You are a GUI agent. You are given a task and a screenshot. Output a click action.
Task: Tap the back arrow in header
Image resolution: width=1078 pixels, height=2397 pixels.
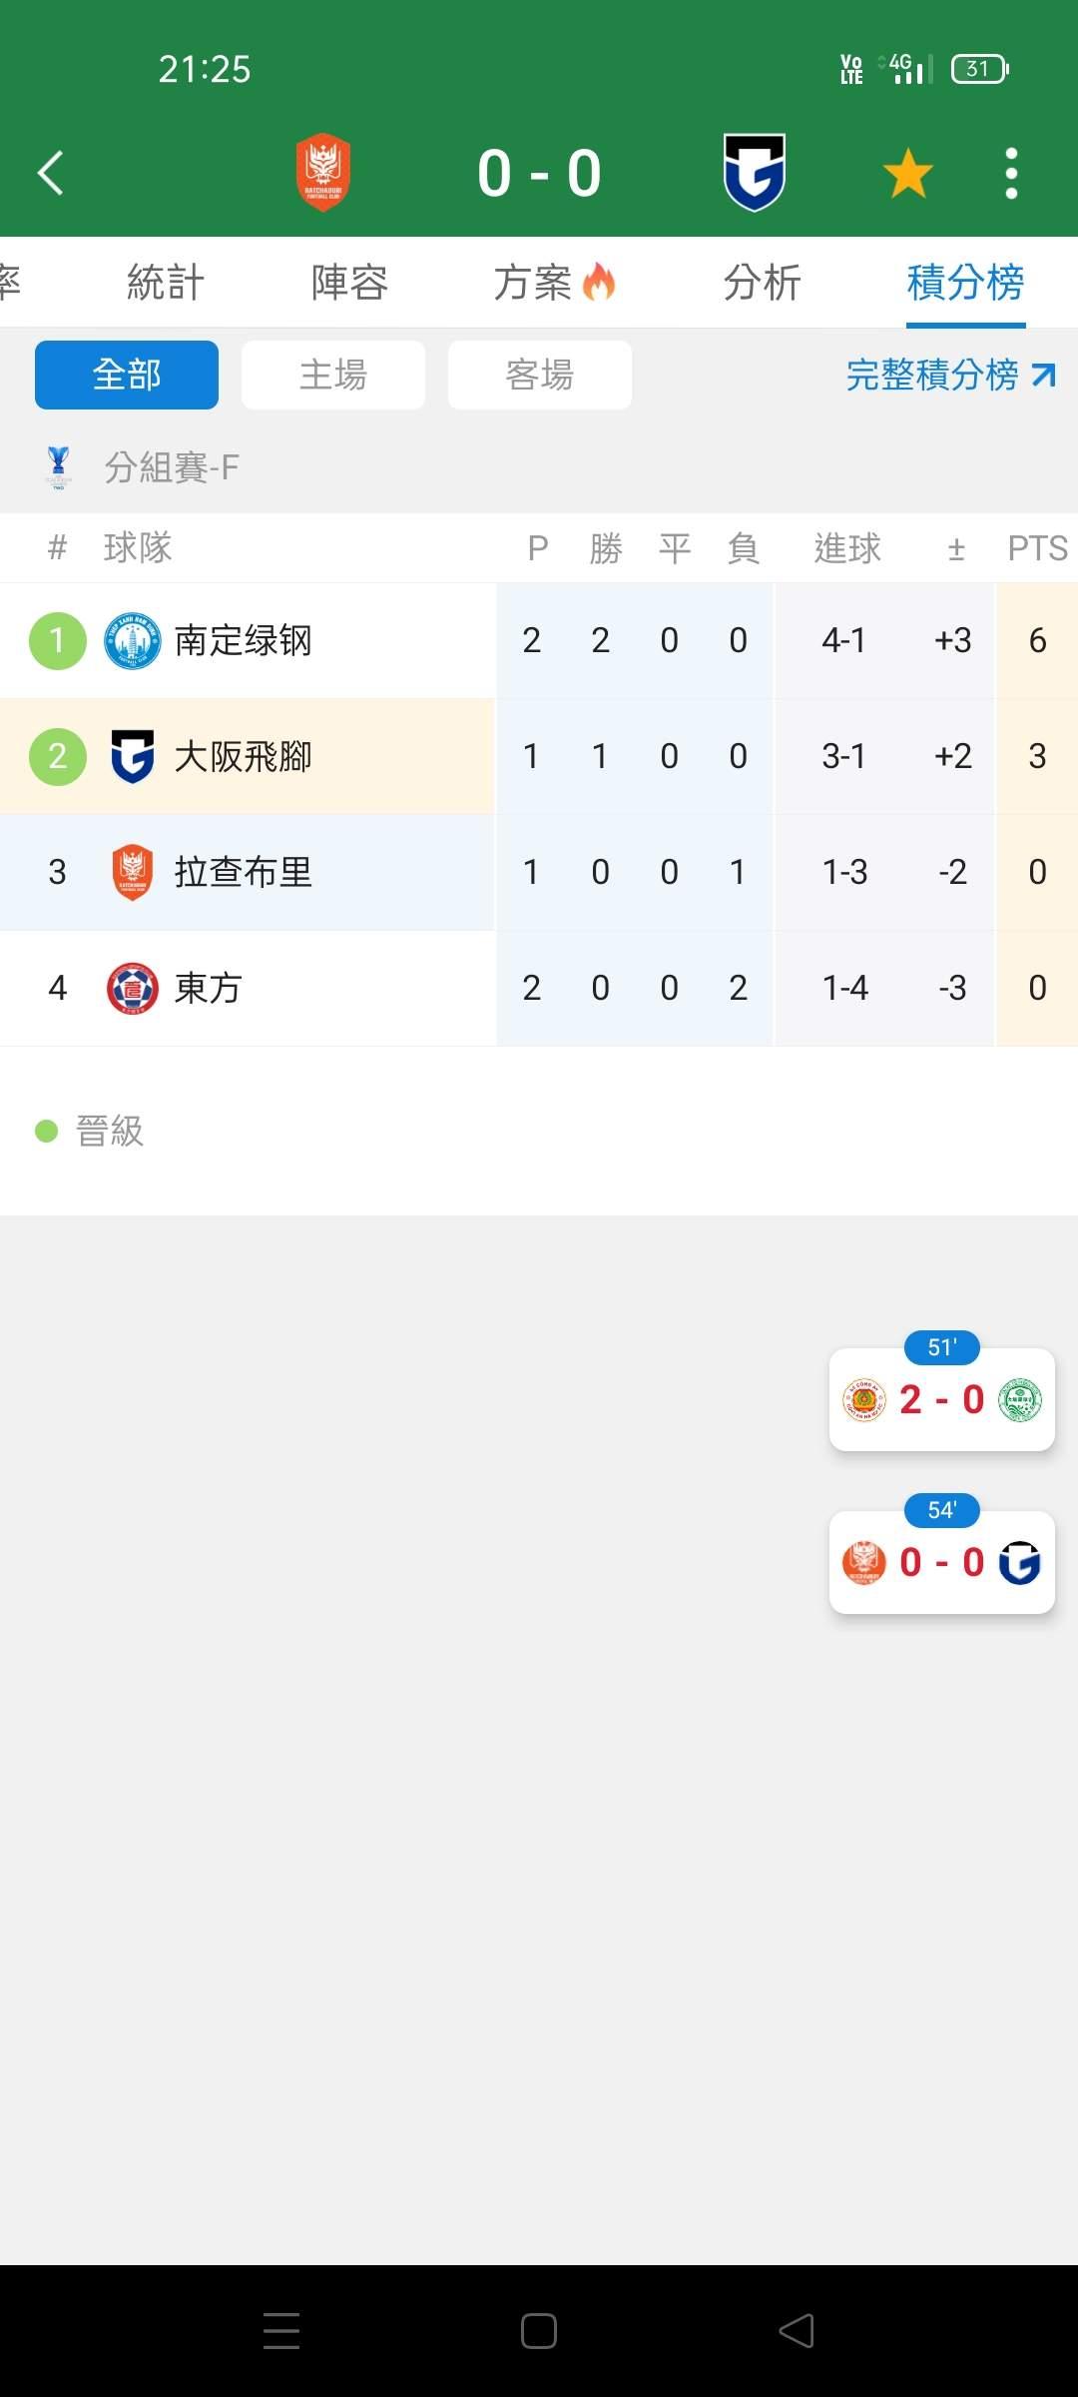[x=52, y=173]
